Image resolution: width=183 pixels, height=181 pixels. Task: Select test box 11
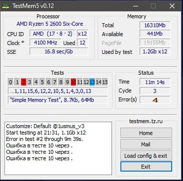point(79,82)
